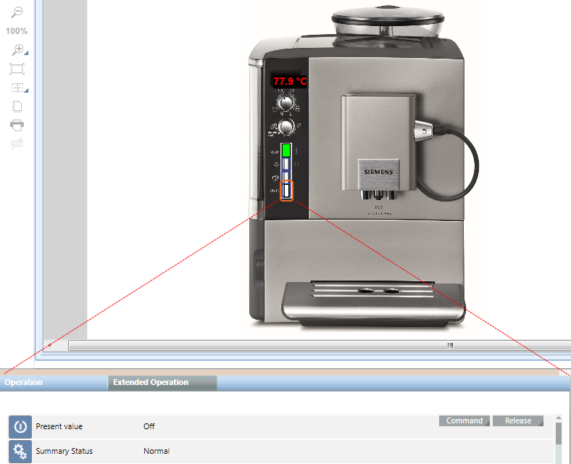Screen dimensions: 571x464
Task: Toggle the second switch below green indicator
Action: (286, 170)
